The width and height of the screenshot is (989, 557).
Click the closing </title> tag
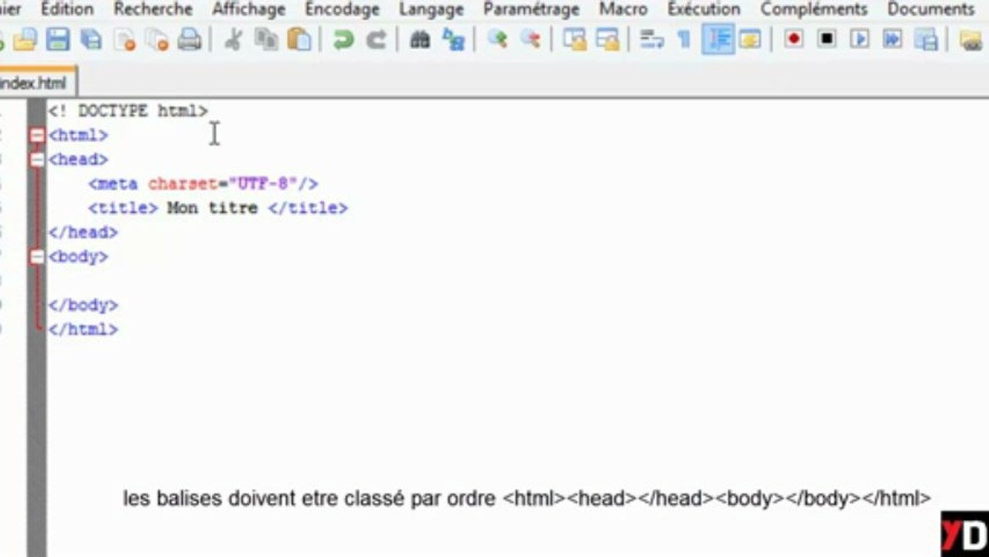(x=308, y=208)
